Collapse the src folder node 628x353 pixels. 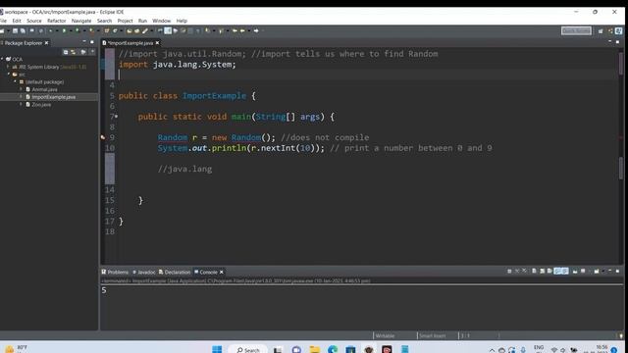(9, 75)
